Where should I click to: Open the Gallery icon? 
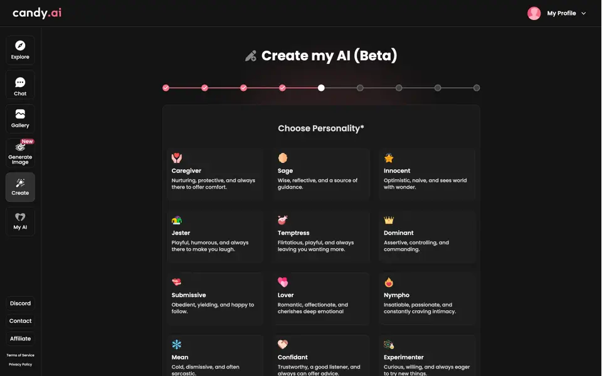pyautogui.click(x=20, y=118)
